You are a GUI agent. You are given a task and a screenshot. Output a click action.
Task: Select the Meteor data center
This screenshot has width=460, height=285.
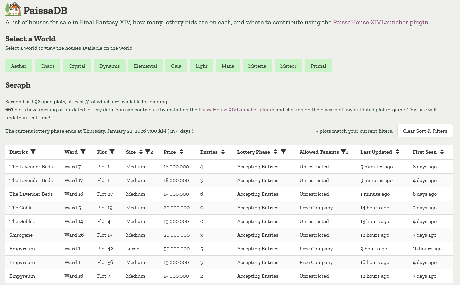[288, 66]
